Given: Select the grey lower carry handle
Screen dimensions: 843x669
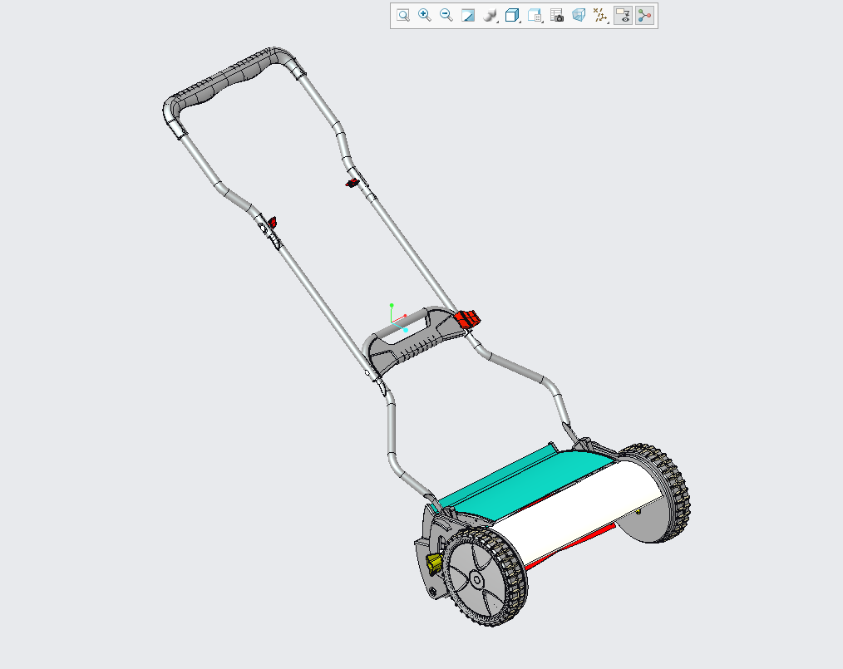Looking at the screenshot, I should [412, 341].
